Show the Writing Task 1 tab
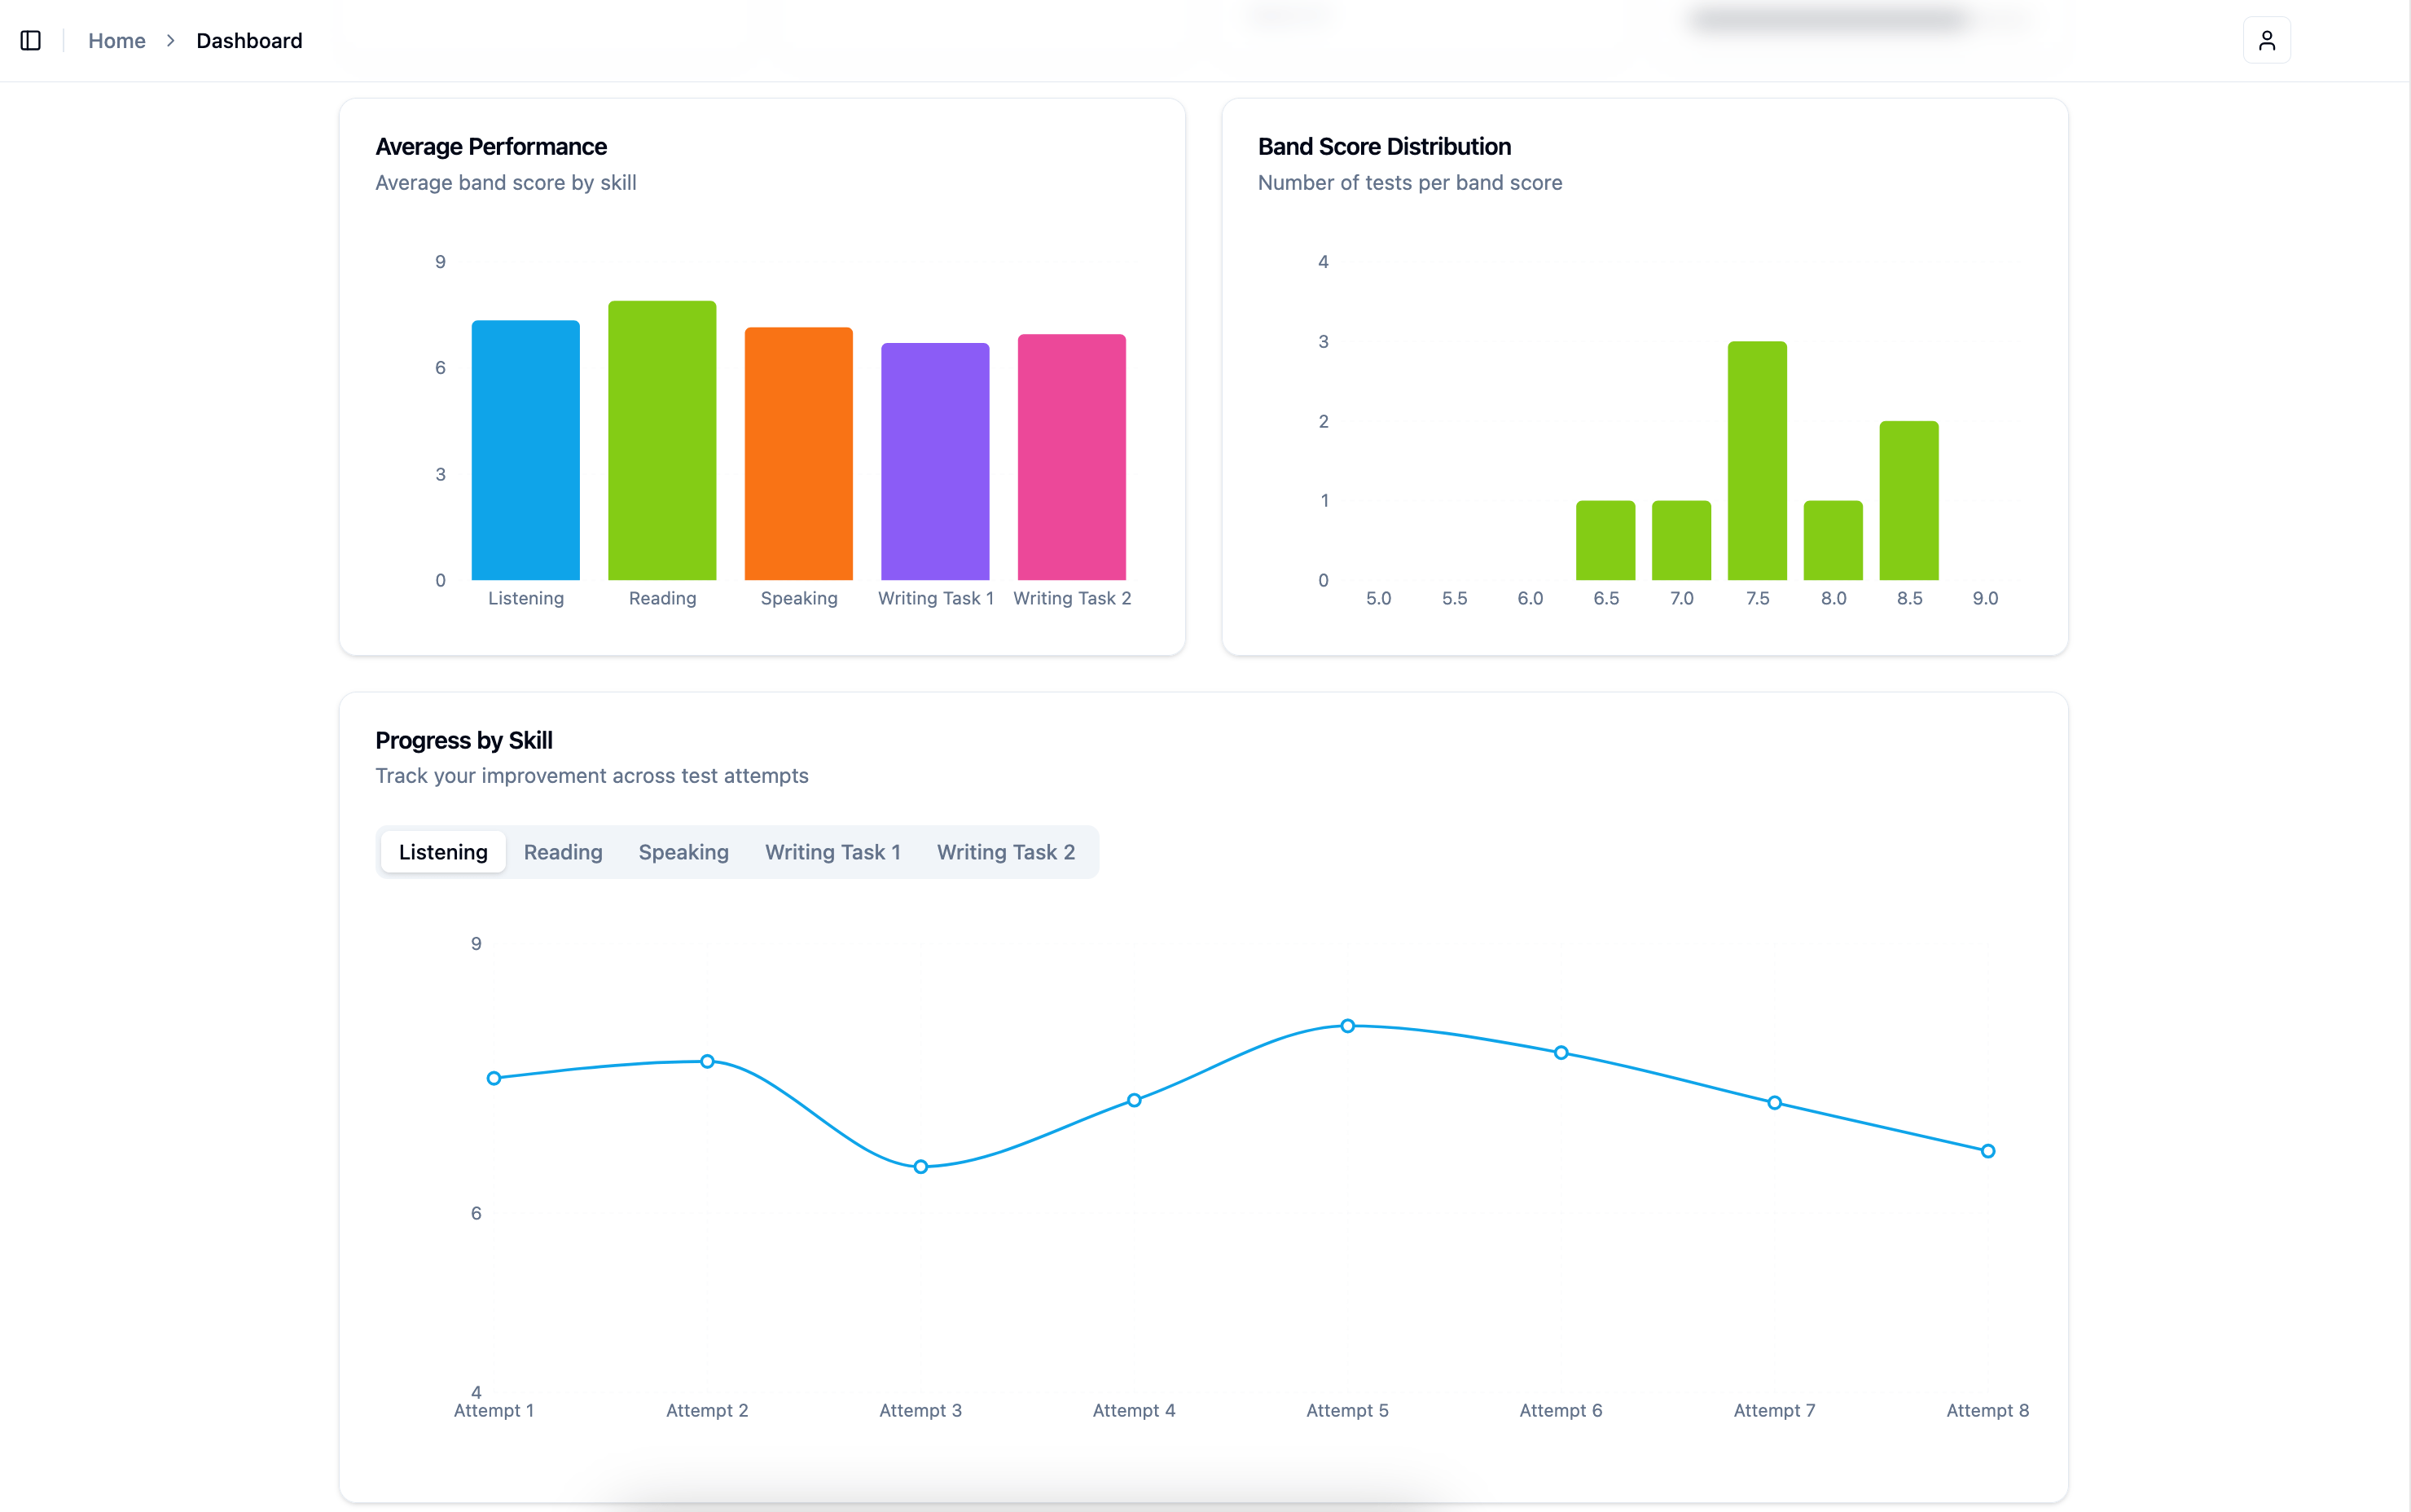Screen dimensions: 2411x1512 (x=832, y=852)
